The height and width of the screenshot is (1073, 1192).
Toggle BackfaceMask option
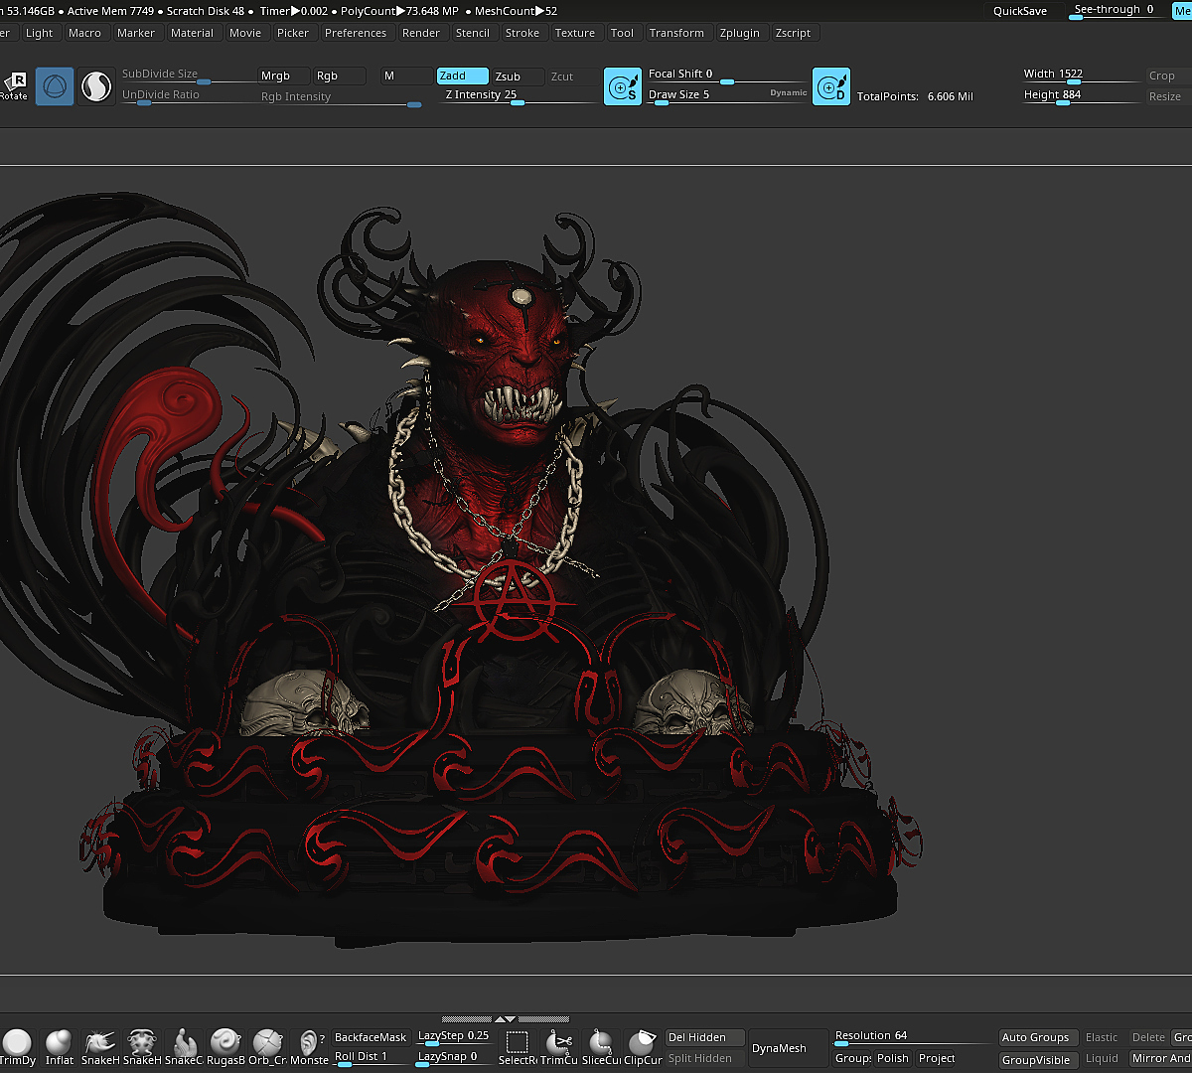tap(371, 1037)
